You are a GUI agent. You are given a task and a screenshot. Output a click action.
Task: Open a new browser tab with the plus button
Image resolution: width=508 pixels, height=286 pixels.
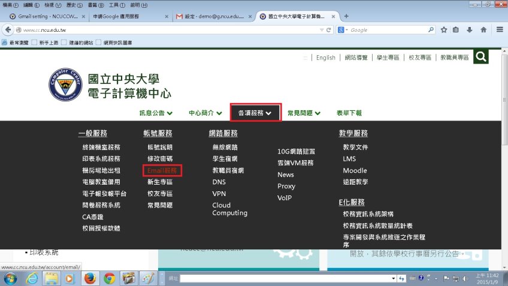347,16
